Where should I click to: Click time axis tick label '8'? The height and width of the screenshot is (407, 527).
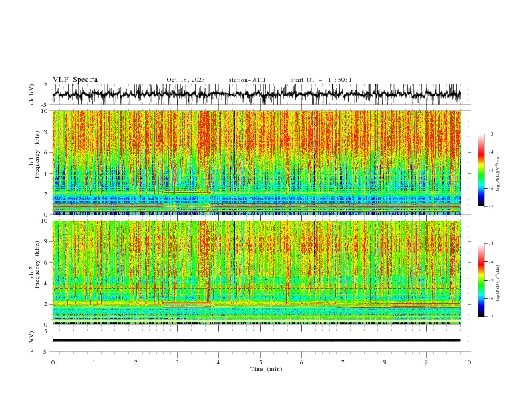pos(385,362)
